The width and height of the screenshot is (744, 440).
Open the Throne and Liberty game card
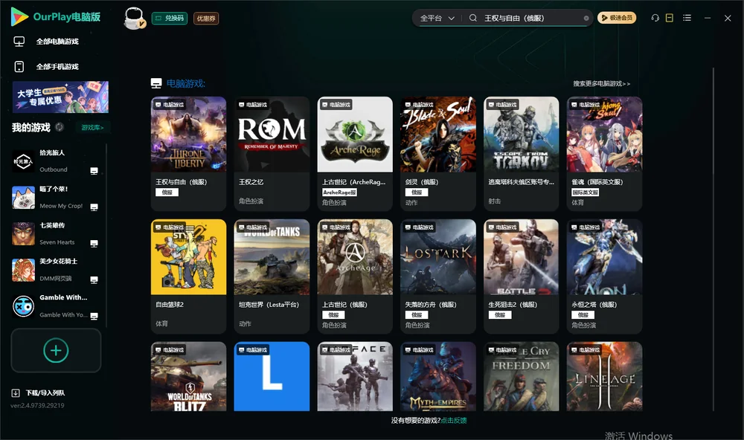coord(188,154)
